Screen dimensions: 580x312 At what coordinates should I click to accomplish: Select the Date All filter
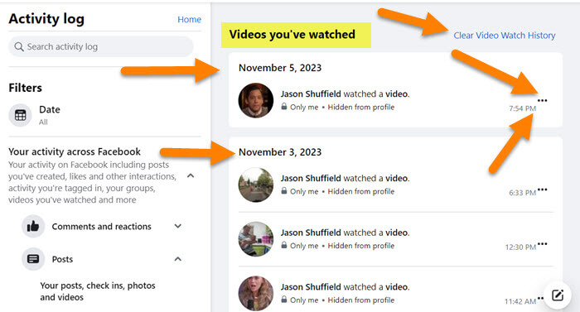coord(49,115)
